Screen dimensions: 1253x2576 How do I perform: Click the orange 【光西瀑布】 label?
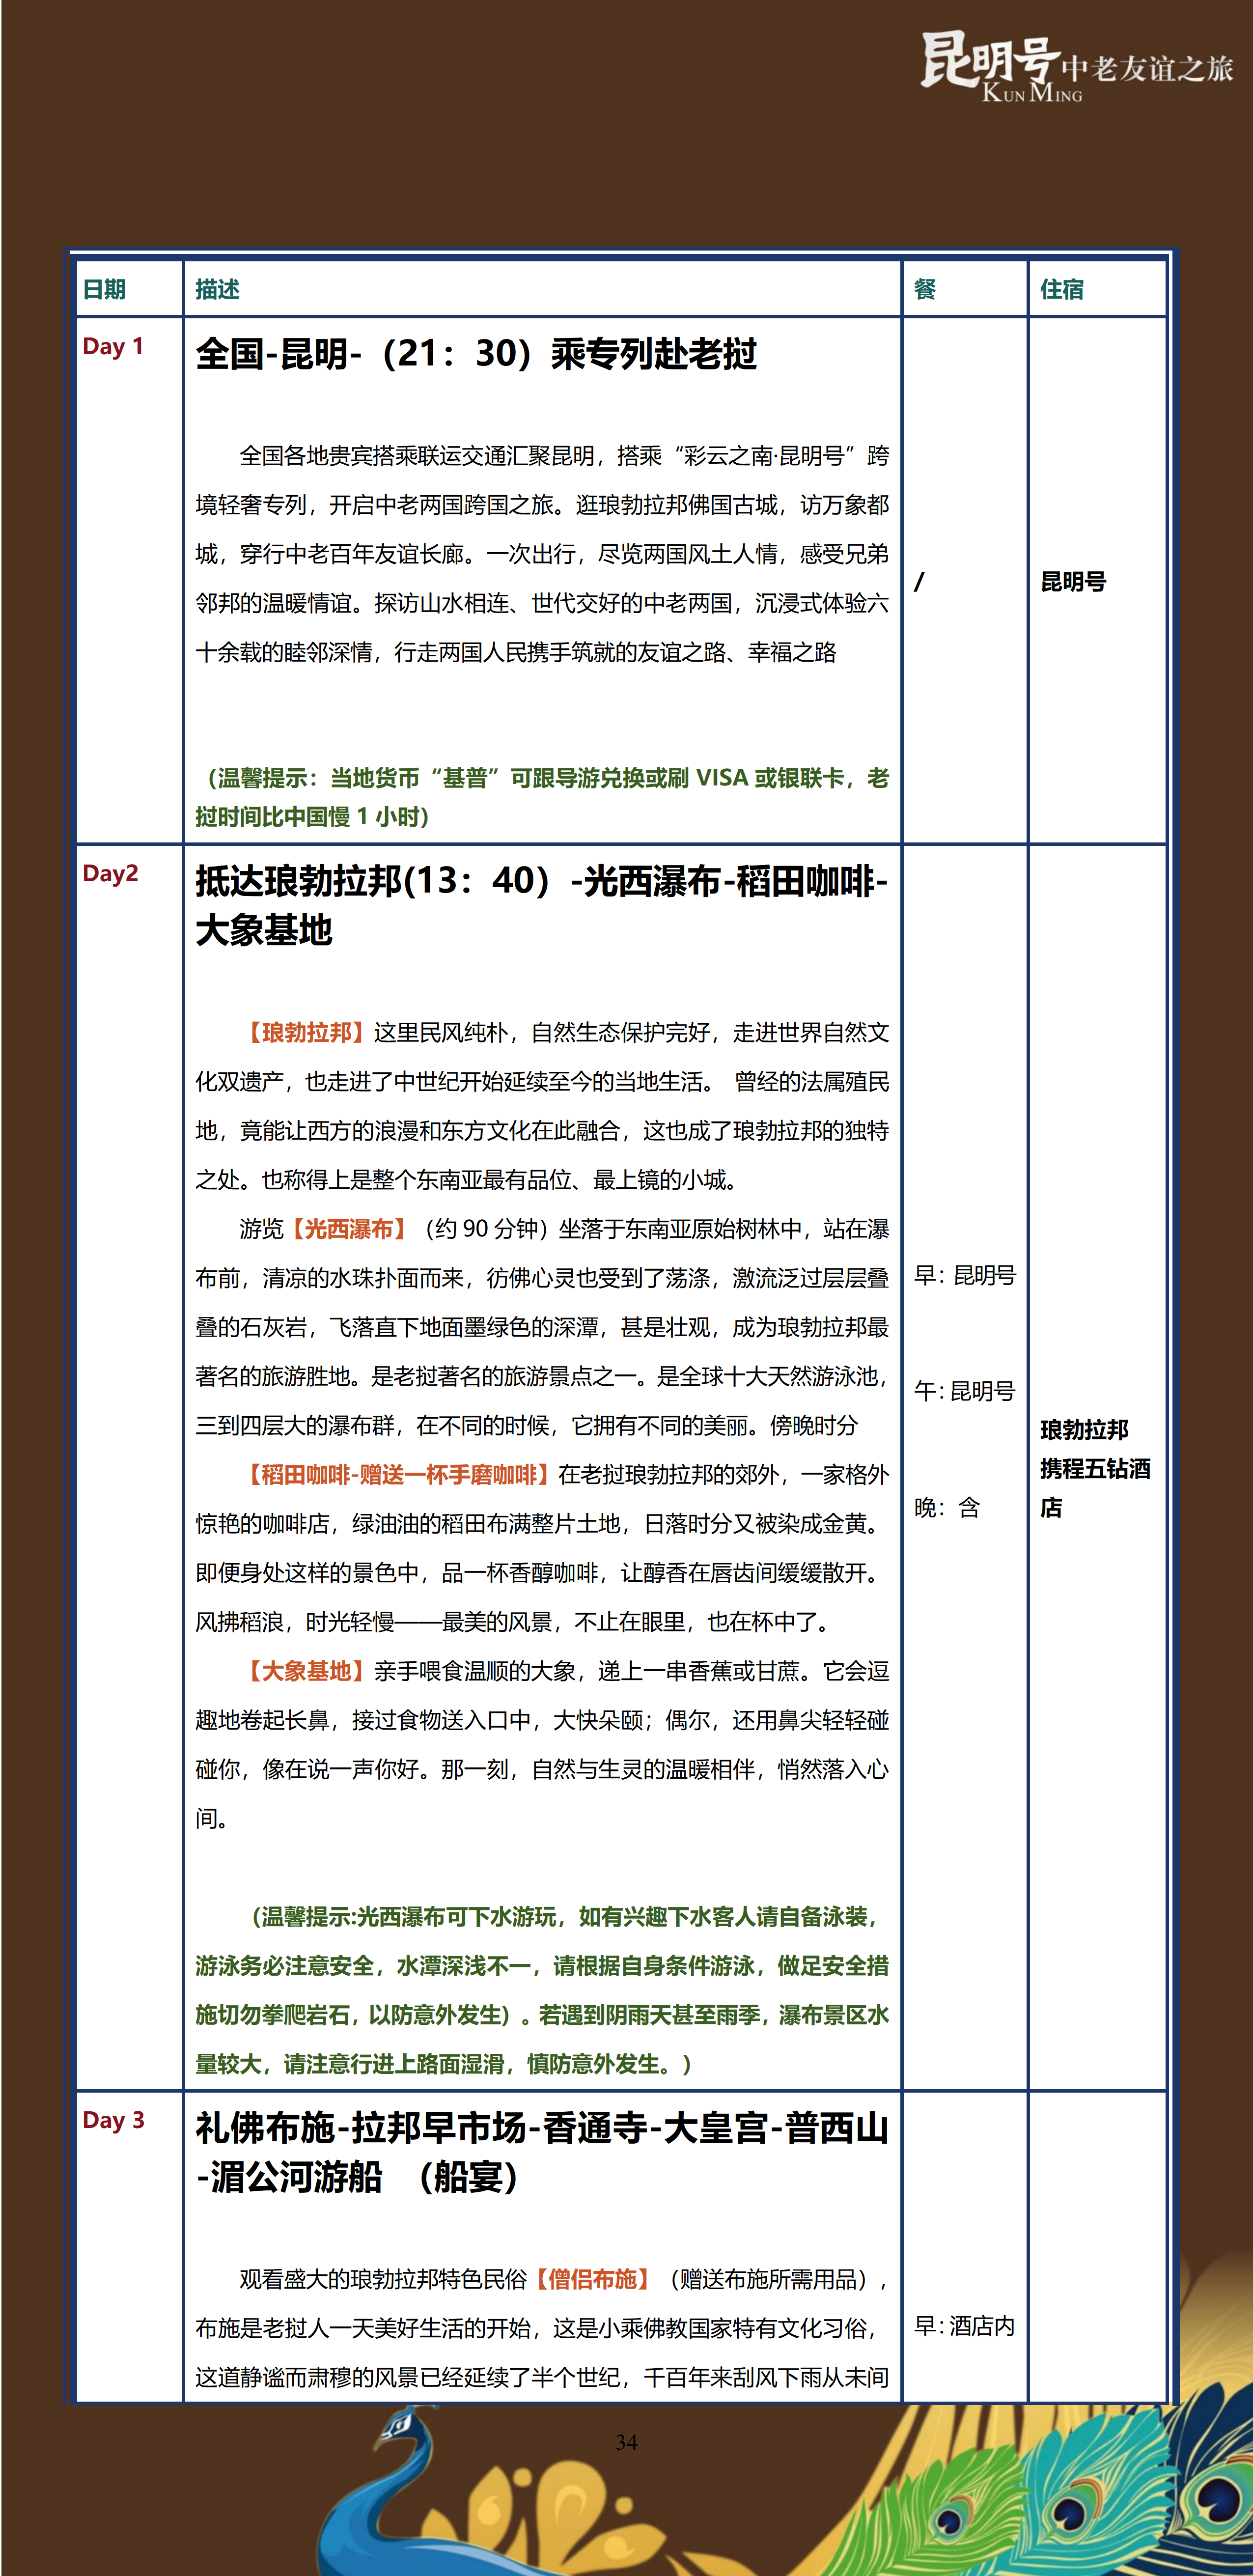coord(349,1228)
